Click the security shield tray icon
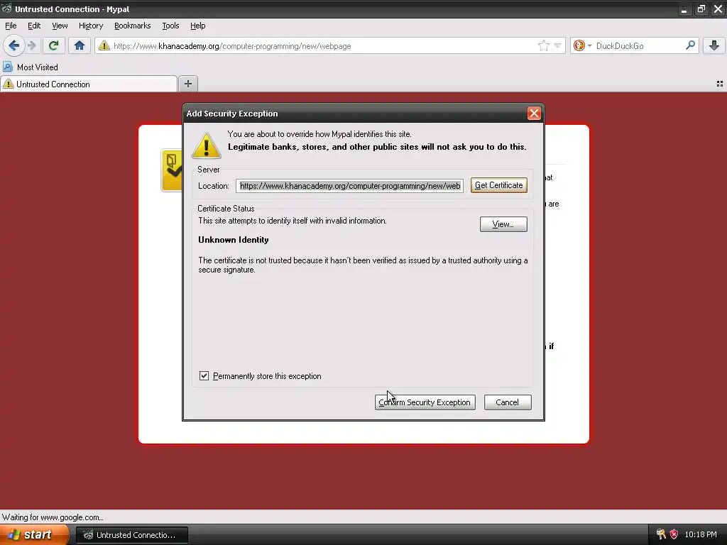This screenshot has height=545, width=727. click(674, 534)
